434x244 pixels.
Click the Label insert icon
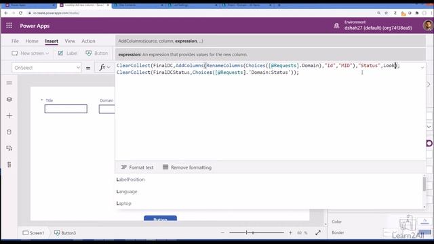tap(60, 53)
